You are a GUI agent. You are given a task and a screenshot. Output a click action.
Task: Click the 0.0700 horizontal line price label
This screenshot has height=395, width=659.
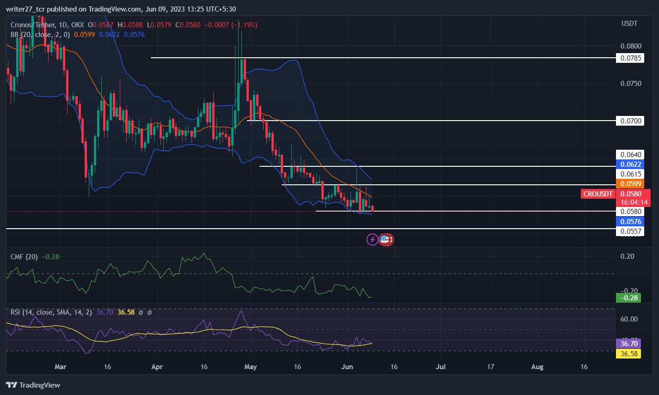click(x=630, y=121)
